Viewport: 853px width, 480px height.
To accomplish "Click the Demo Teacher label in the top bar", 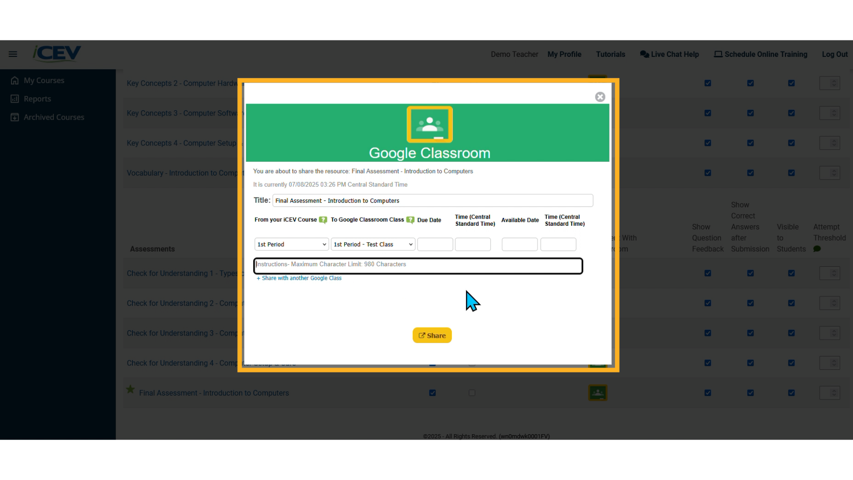I will pyautogui.click(x=514, y=54).
